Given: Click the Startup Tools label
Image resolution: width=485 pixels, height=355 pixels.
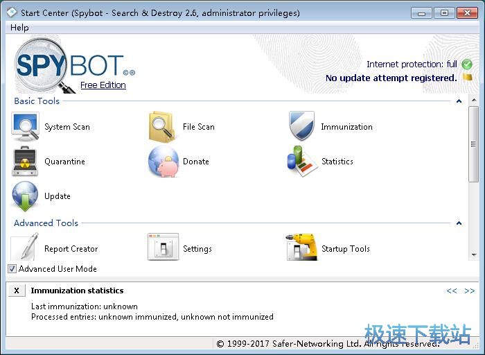Looking at the screenshot, I should tap(346, 249).
